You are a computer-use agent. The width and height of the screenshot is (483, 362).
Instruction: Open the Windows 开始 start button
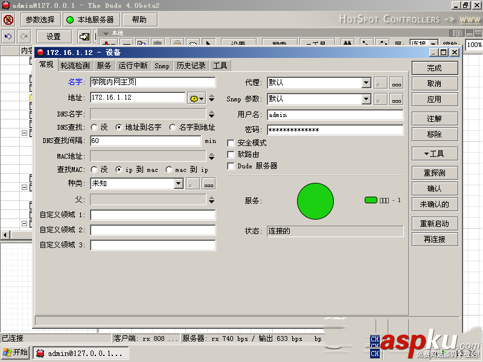[16, 352]
